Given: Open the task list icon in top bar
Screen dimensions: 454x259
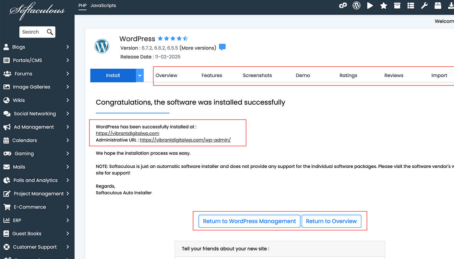Looking at the screenshot, I should [x=411, y=6].
